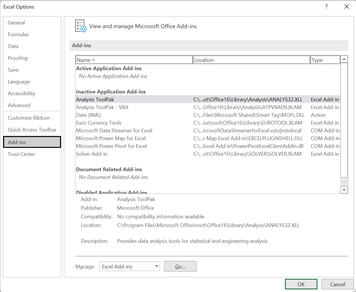Close the Excel Options dialog
This screenshot has width=356, height=292.
[347, 7]
